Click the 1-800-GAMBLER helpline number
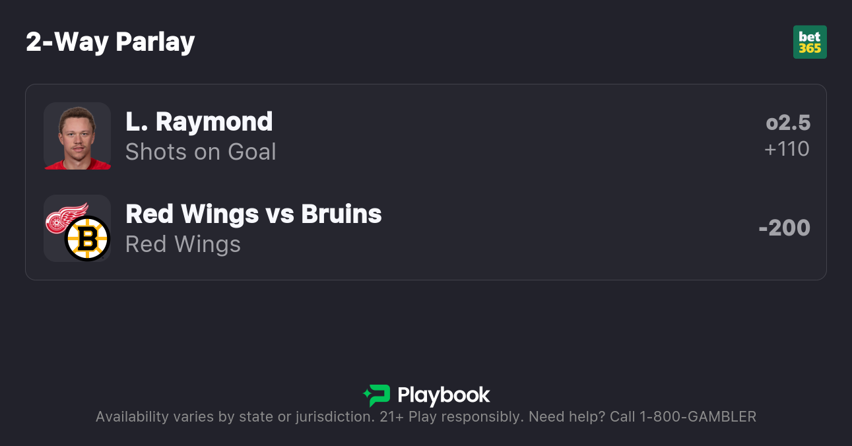Screen dimensions: 852x446 (x=698, y=417)
